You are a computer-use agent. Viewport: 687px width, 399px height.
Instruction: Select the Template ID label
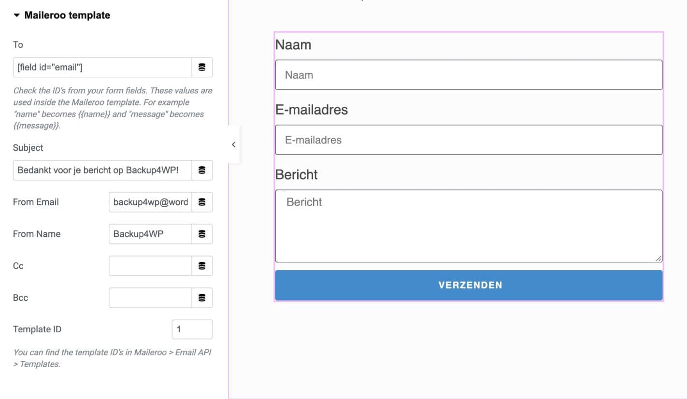point(37,330)
